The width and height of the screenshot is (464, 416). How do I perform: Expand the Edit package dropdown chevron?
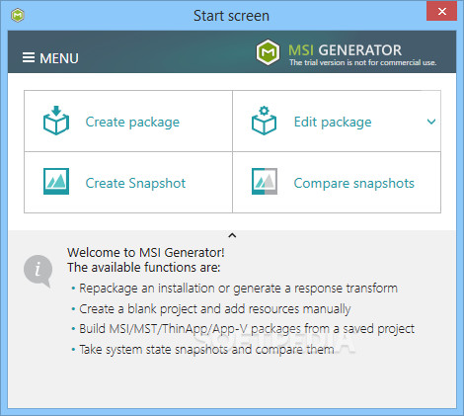[x=431, y=122]
